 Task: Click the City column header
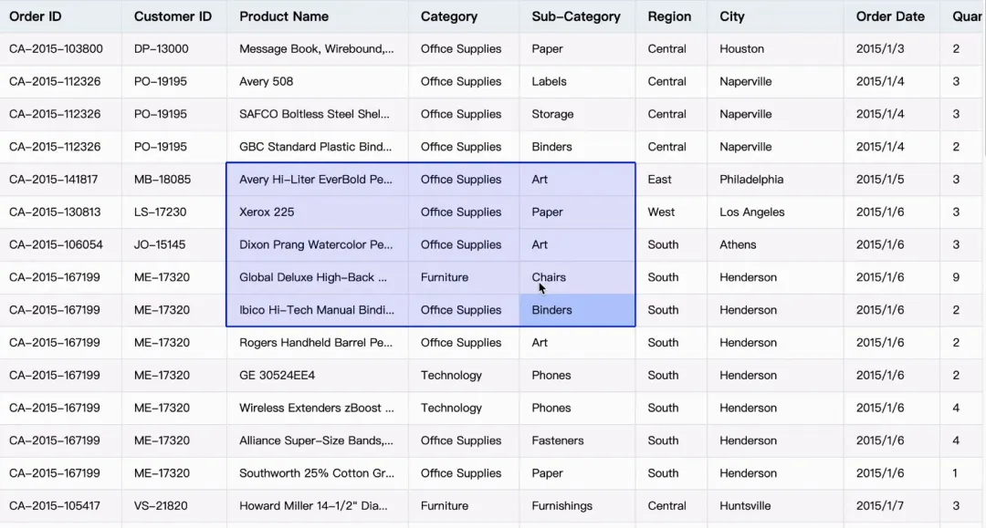pos(732,16)
